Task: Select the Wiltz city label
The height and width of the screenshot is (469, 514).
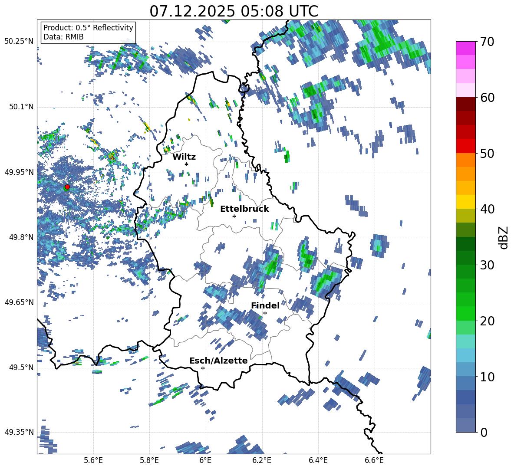Action: [x=184, y=157]
